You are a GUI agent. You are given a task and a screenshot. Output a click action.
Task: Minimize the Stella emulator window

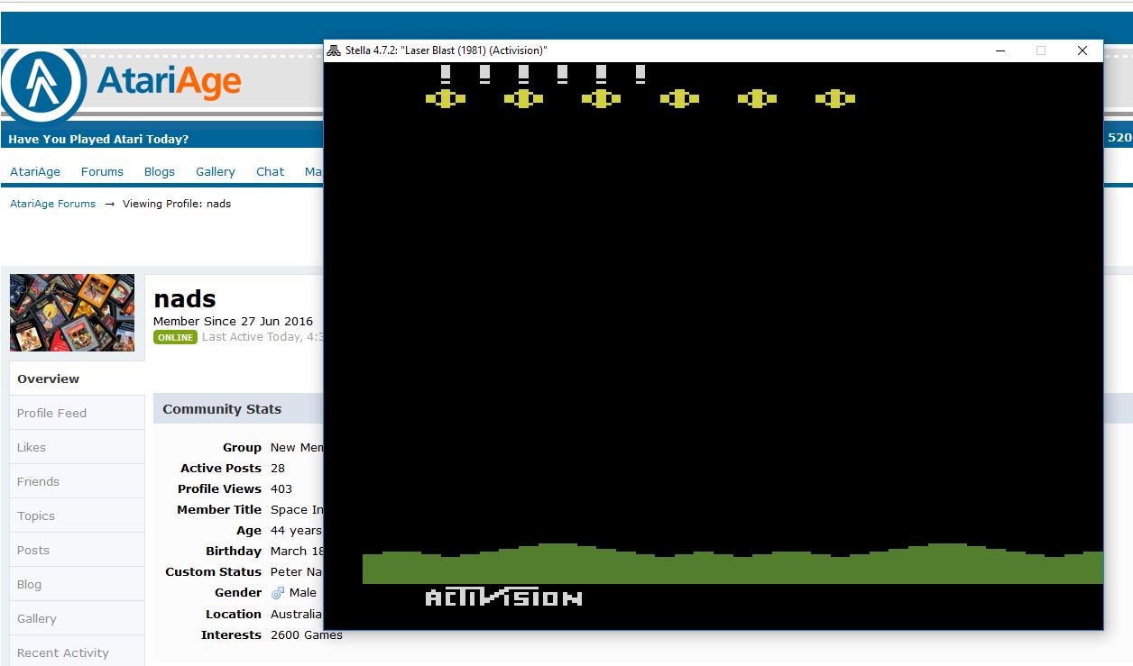pos(1000,50)
